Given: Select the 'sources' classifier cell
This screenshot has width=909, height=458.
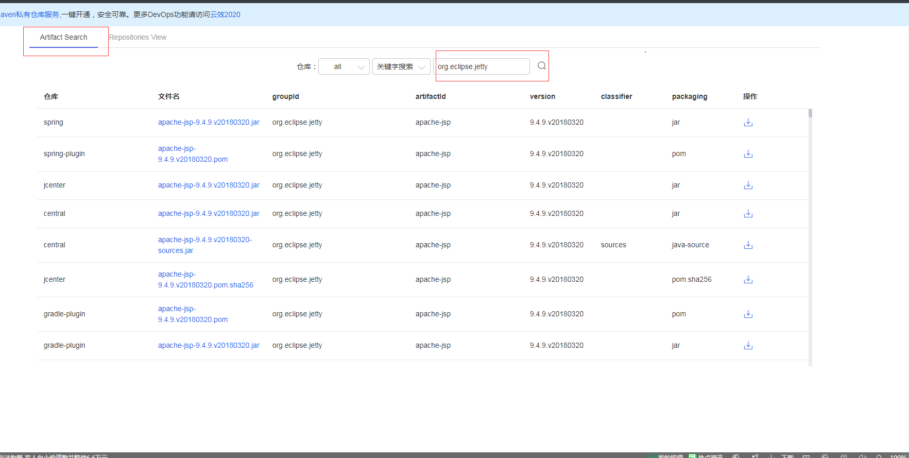Looking at the screenshot, I should [x=613, y=245].
